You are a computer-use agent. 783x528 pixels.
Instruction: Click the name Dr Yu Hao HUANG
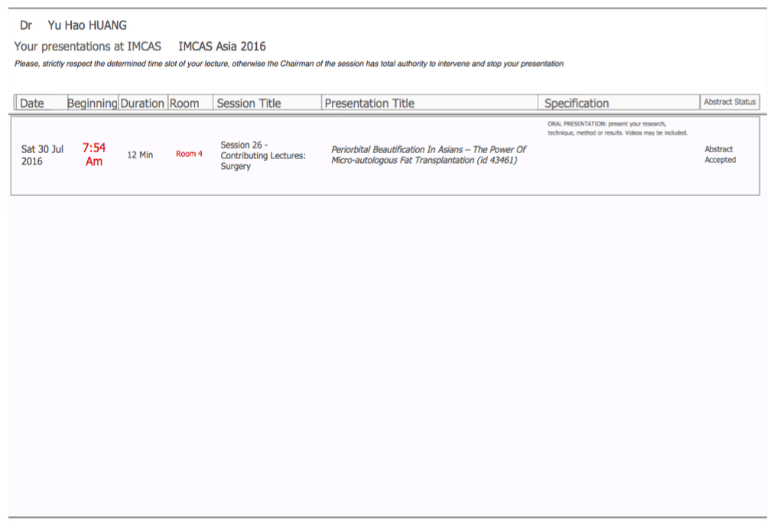click(x=73, y=25)
